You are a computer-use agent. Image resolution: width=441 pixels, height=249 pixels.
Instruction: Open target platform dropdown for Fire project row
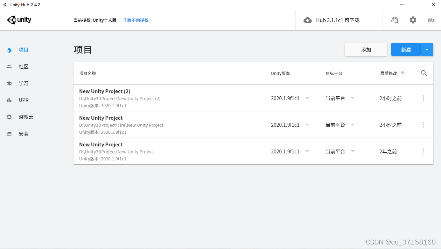coord(353,125)
